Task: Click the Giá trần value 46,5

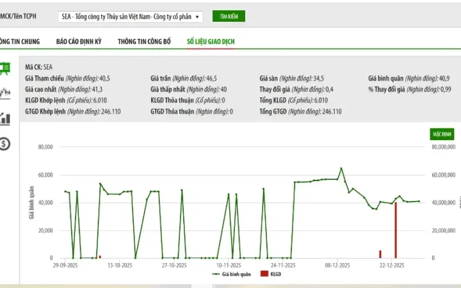Action: pyautogui.click(x=211, y=79)
